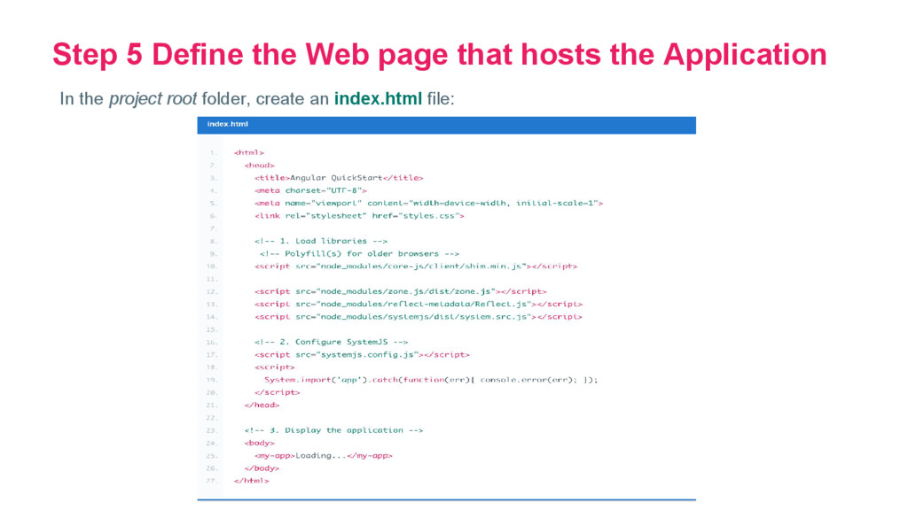908x510 pixels.
Task: Click the closing "</body>" tag
Action: click(x=262, y=469)
